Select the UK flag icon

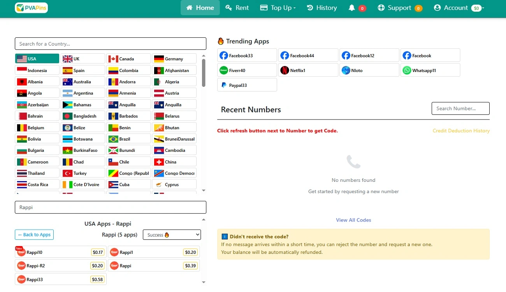point(68,59)
